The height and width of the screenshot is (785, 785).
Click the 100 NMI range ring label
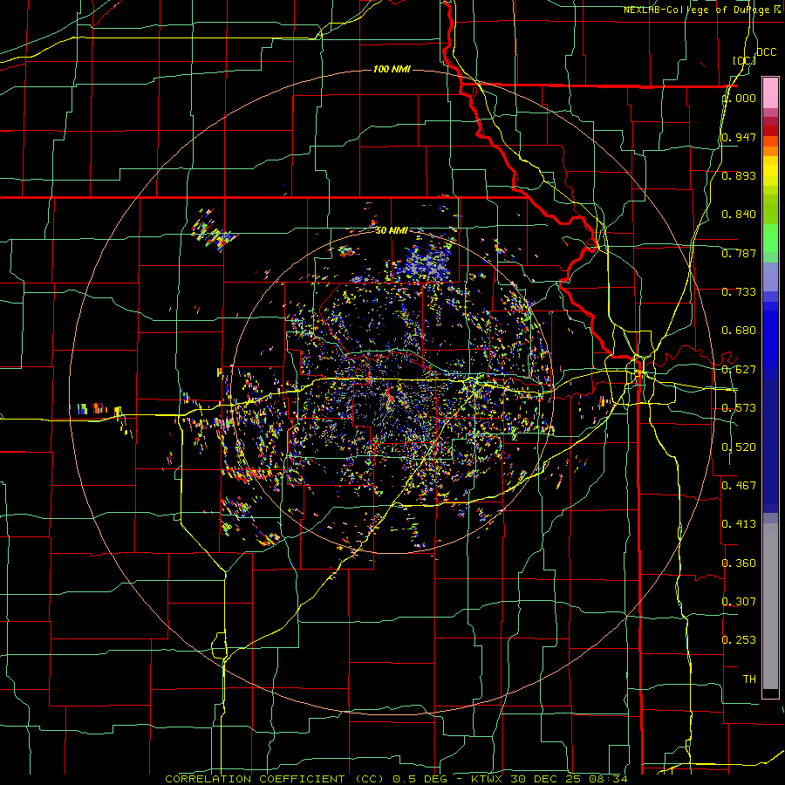[392, 69]
